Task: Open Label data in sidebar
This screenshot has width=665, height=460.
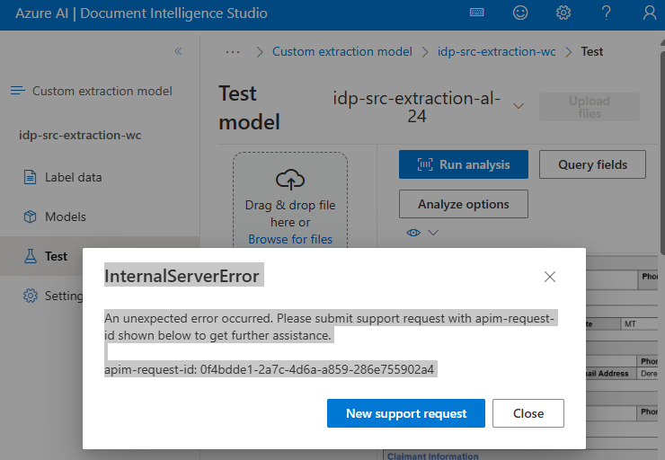Action: pos(100,177)
